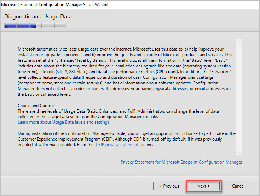Click the scrollbar down arrow in text pane
Image resolution: width=260 pixels, height=196 pixels.
[x=239, y=152]
